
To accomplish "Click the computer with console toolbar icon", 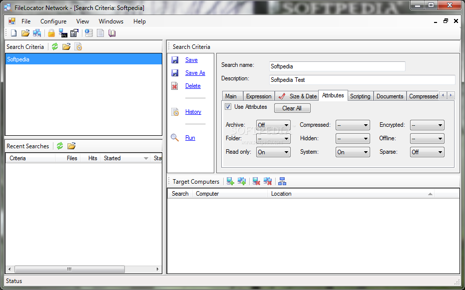I will [x=63, y=33].
